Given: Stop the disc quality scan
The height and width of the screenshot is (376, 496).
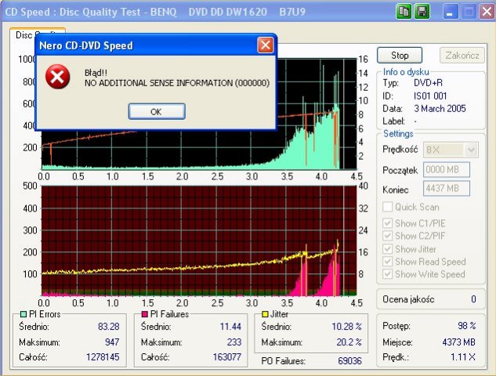Looking at the screenshot, I should (x=400, y=56).
